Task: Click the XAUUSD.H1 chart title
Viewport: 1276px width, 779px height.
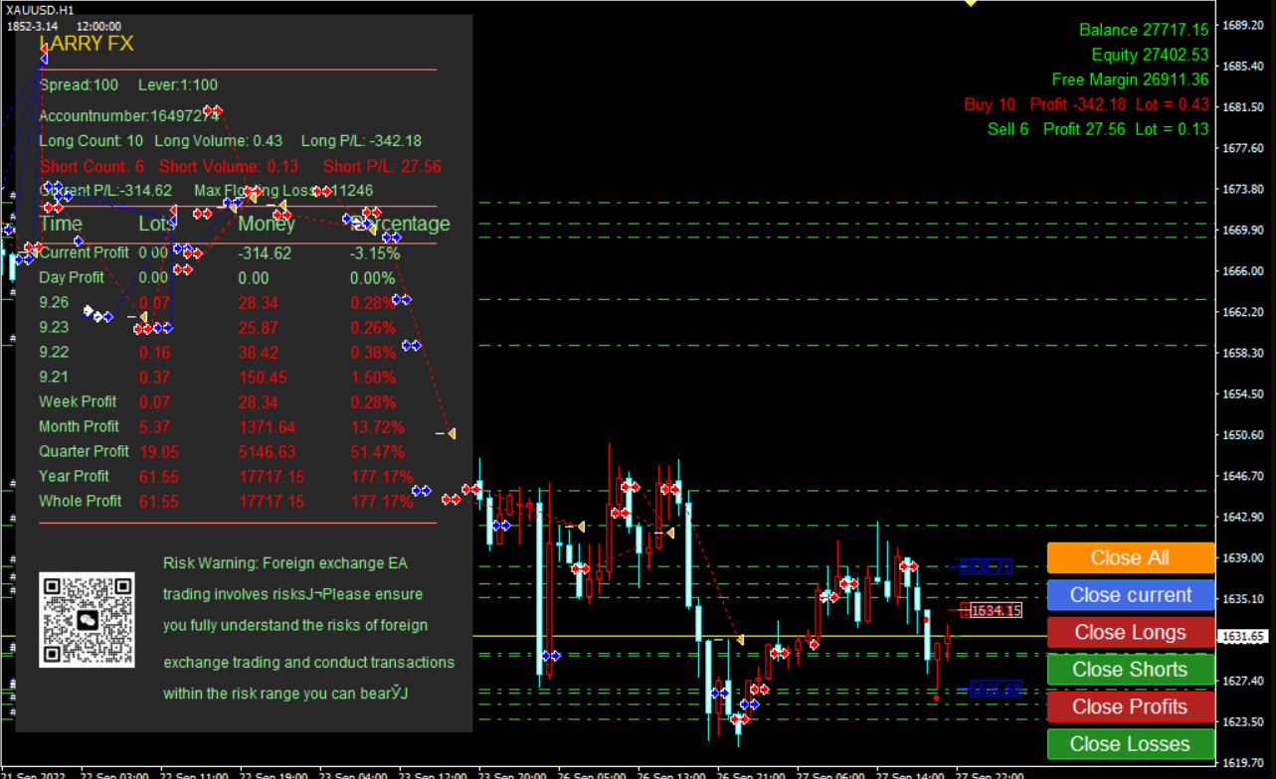Action: tap(40, 9)
